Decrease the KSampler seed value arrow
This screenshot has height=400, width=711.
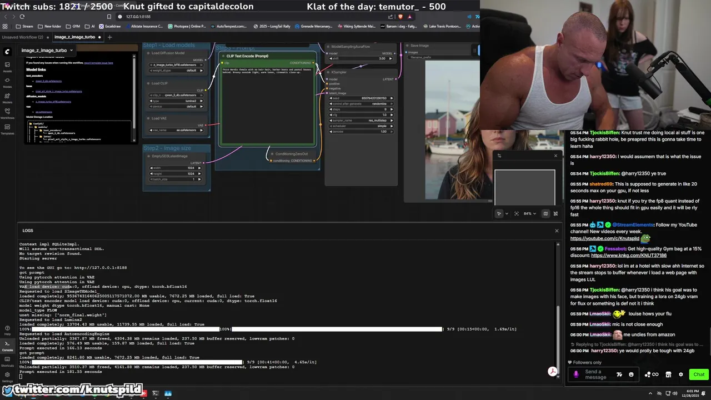pos(332,98)
